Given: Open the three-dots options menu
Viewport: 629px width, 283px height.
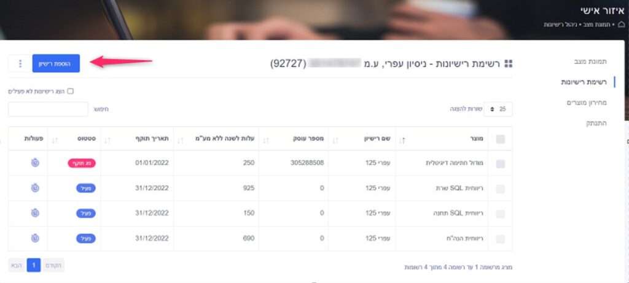Looking at the screenshot, I should [20, 63].
